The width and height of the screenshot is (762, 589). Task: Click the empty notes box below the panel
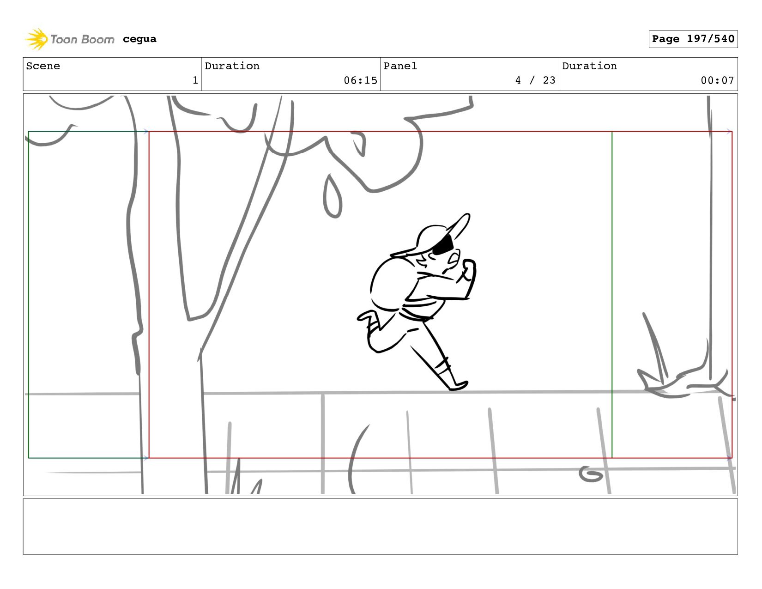pos(380,526)
